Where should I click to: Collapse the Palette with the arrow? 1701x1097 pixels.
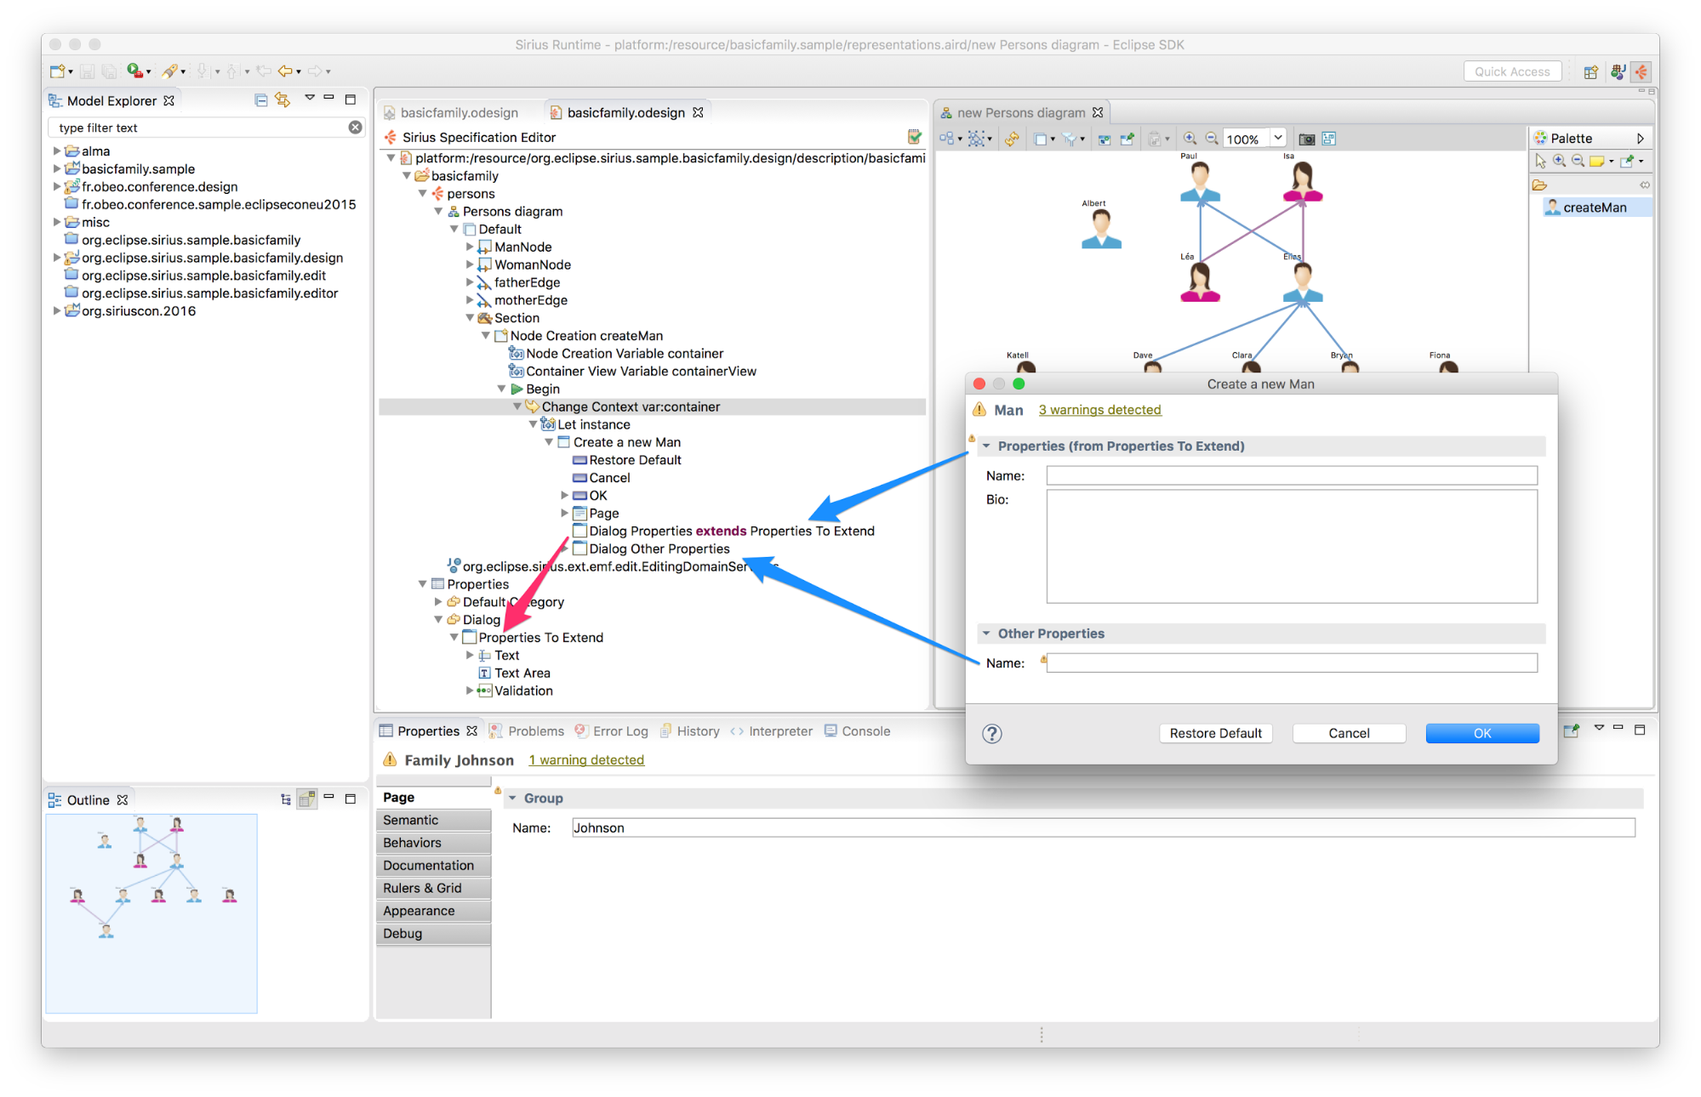[x=1640, y=138]
